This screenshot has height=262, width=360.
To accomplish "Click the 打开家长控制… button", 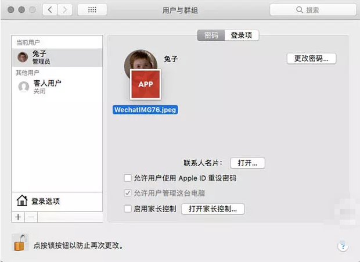I will point(213,209).
